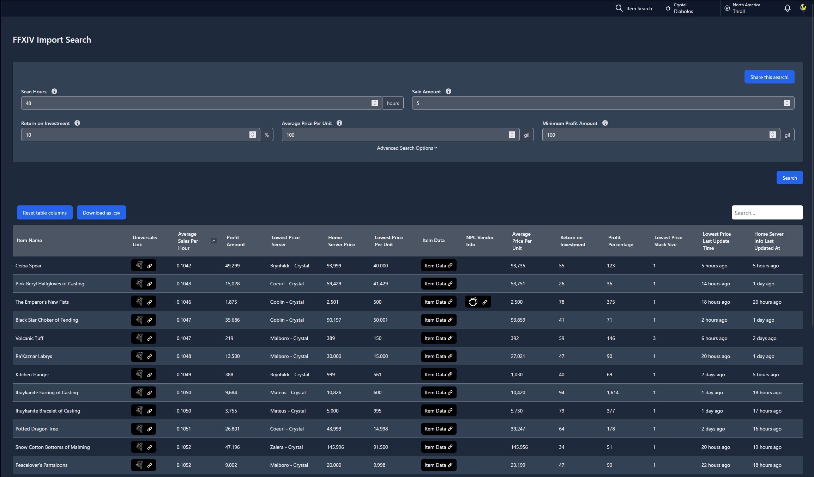Sort by Profit Percentage column header
The image size is (814, 477).
coord(621,241)
